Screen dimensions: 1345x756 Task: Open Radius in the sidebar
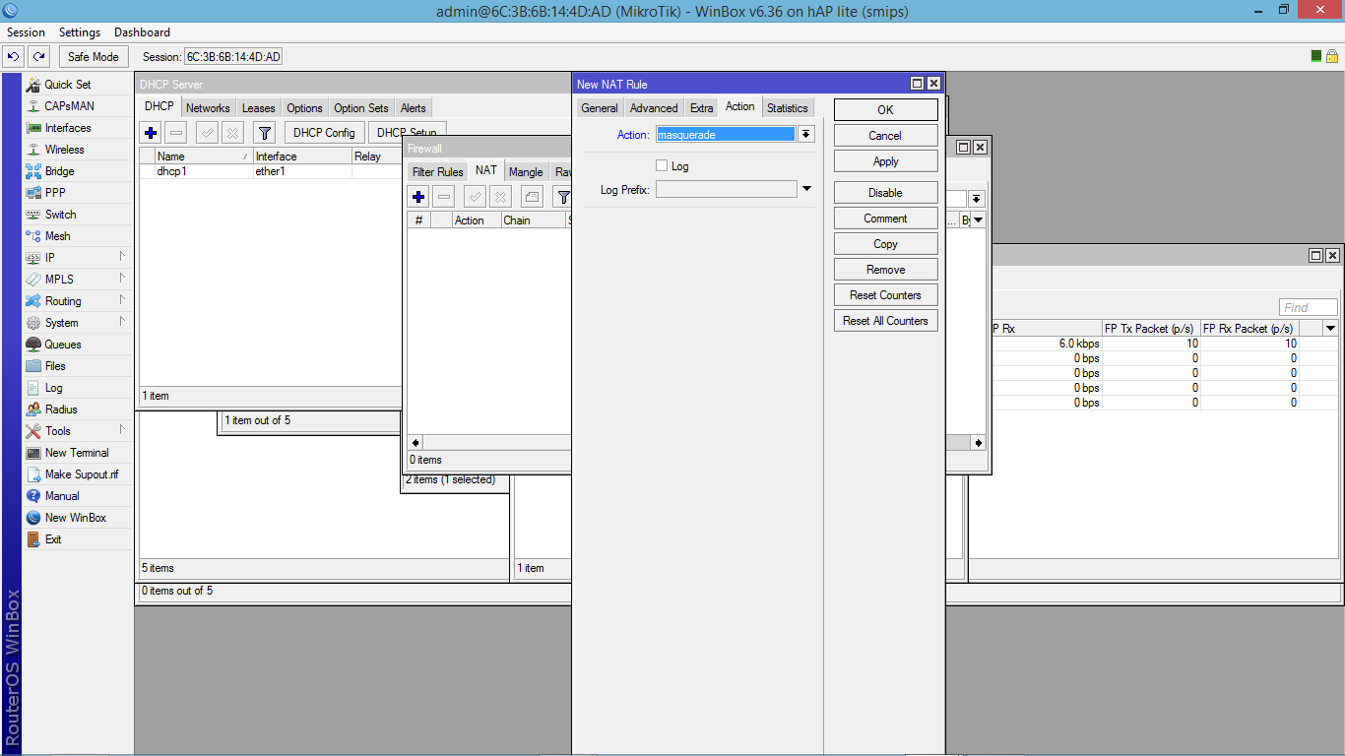(61, 409)
